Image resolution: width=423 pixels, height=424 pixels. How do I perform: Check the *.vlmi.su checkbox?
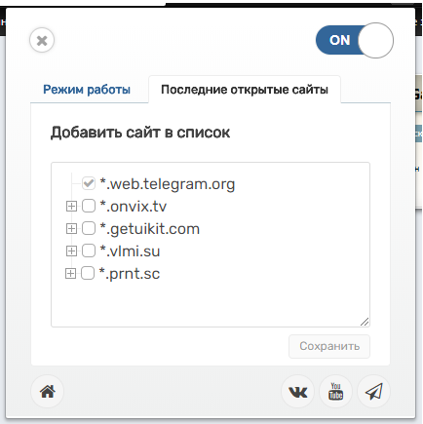click(x=89, y=251)
